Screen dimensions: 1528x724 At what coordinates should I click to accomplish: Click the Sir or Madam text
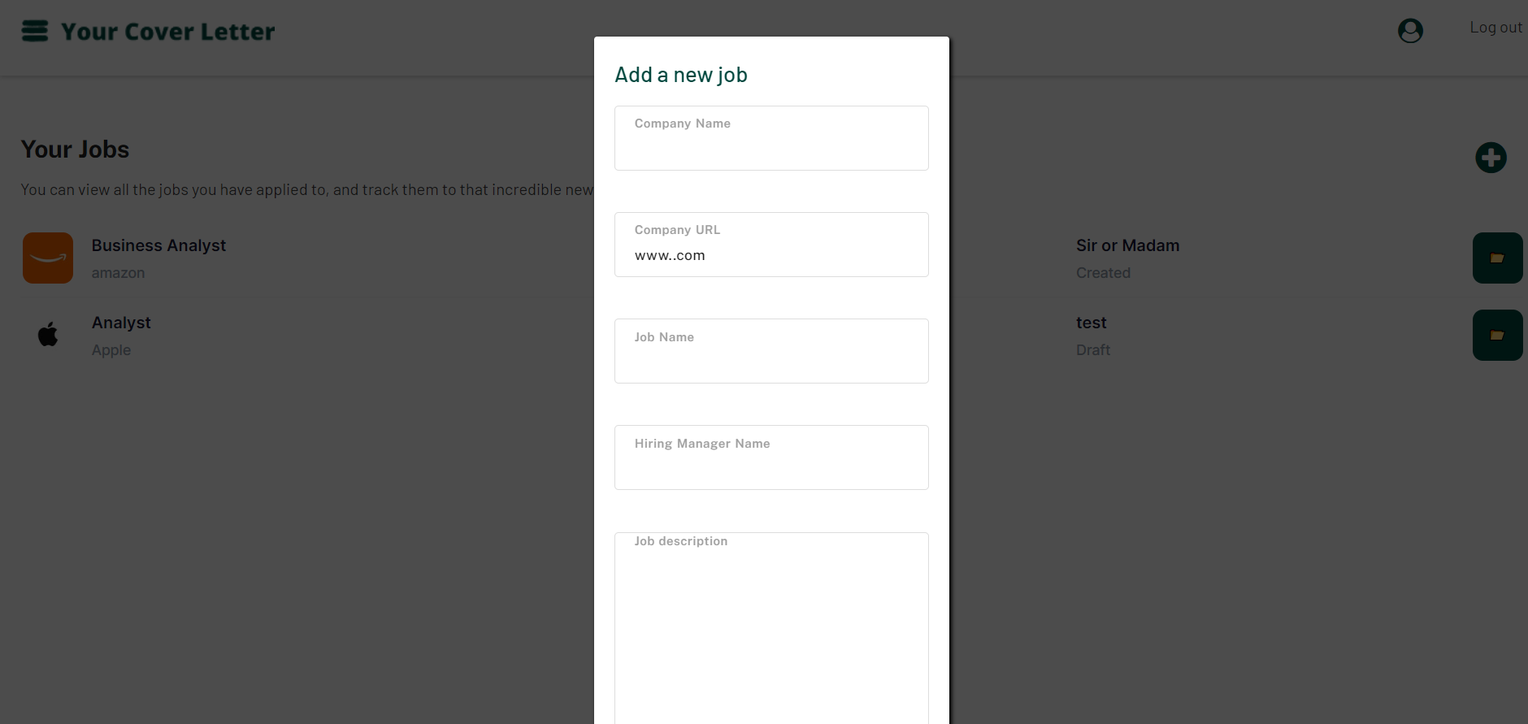[1127, 245]
